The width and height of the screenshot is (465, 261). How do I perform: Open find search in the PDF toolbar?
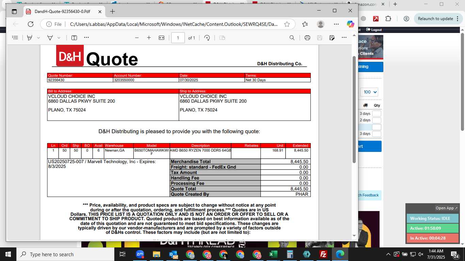292,38
